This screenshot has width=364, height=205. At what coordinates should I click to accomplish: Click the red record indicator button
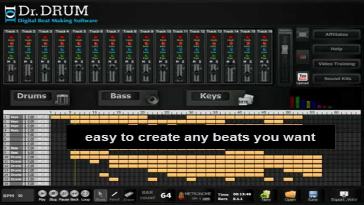(x=303, y=57)
